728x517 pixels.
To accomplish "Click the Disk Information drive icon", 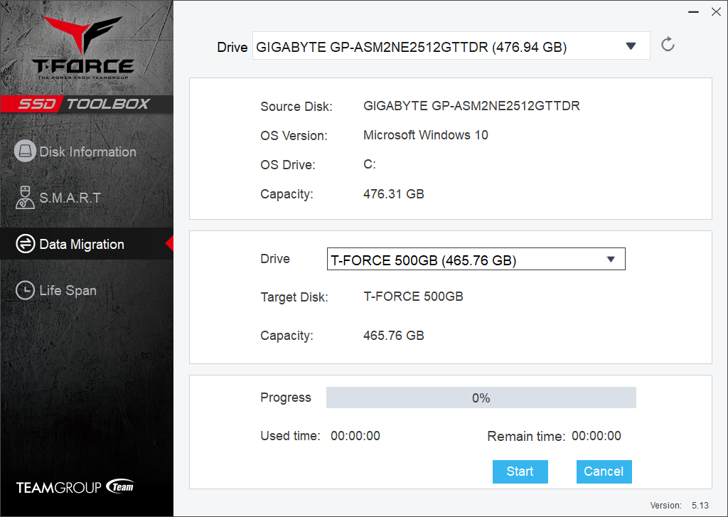I will pyautogui.click(x=25, y=151).
